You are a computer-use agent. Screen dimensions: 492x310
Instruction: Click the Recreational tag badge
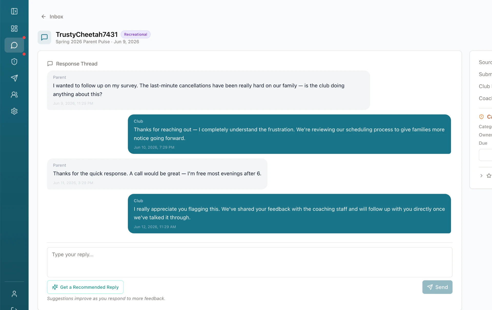point(136,34)
